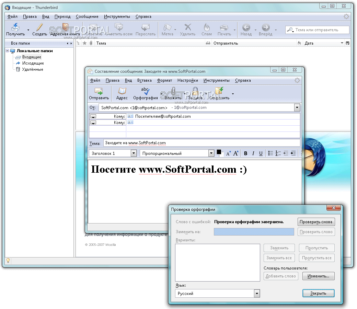
Task: Click the Ответить всем toolbar icon
Action: click(x=119, y=27)
